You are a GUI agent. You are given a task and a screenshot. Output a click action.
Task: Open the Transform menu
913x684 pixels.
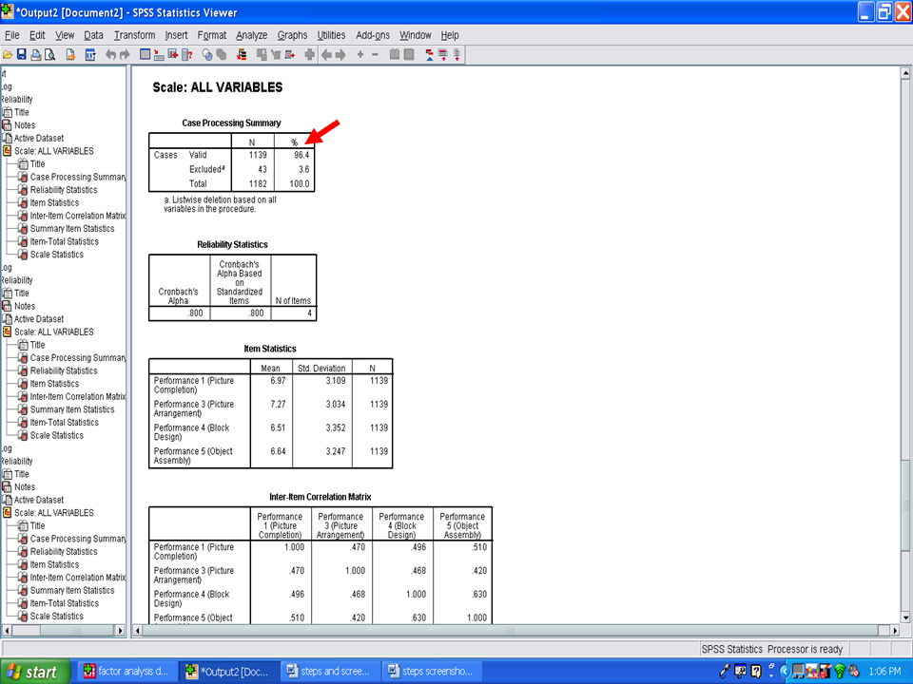point(134,35)
